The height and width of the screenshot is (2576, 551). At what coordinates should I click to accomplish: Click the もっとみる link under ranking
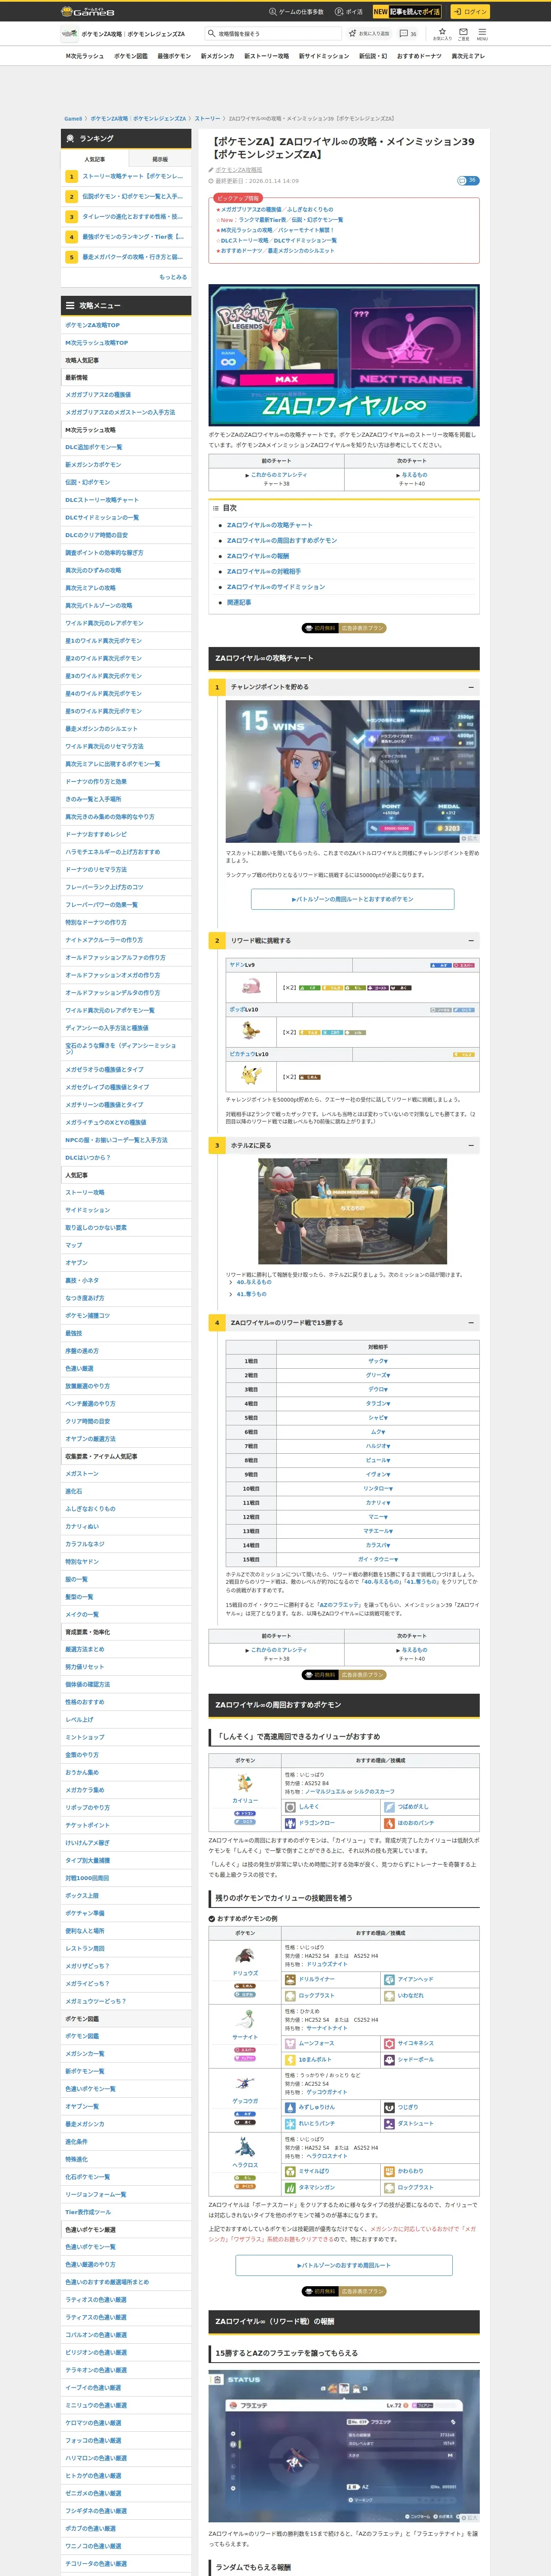[173, 277]
